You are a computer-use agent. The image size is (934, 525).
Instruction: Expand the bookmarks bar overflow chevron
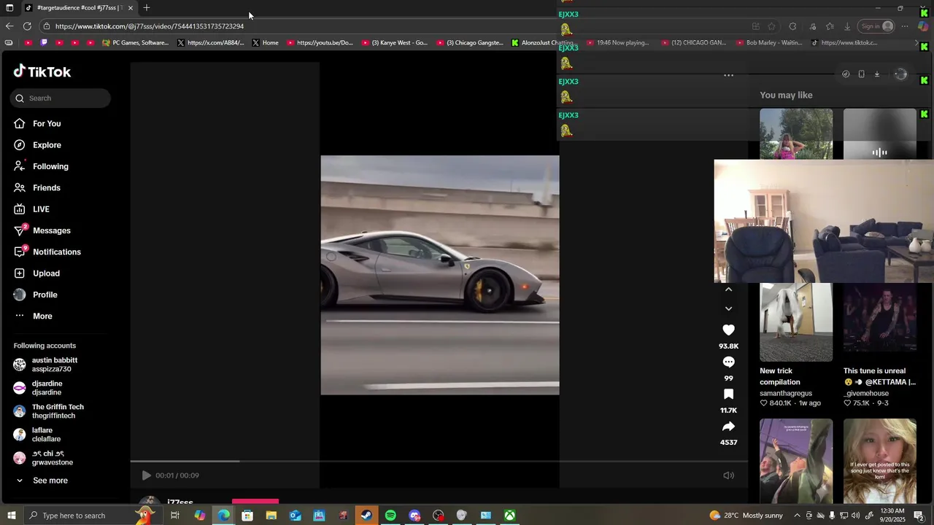916,43
